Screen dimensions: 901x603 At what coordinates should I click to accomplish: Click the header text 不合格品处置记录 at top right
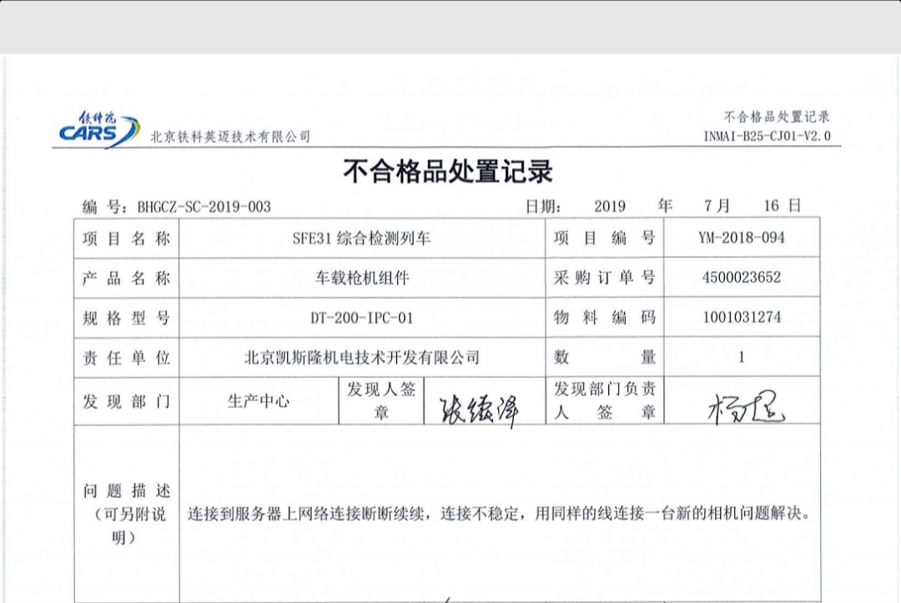point(777,117)
